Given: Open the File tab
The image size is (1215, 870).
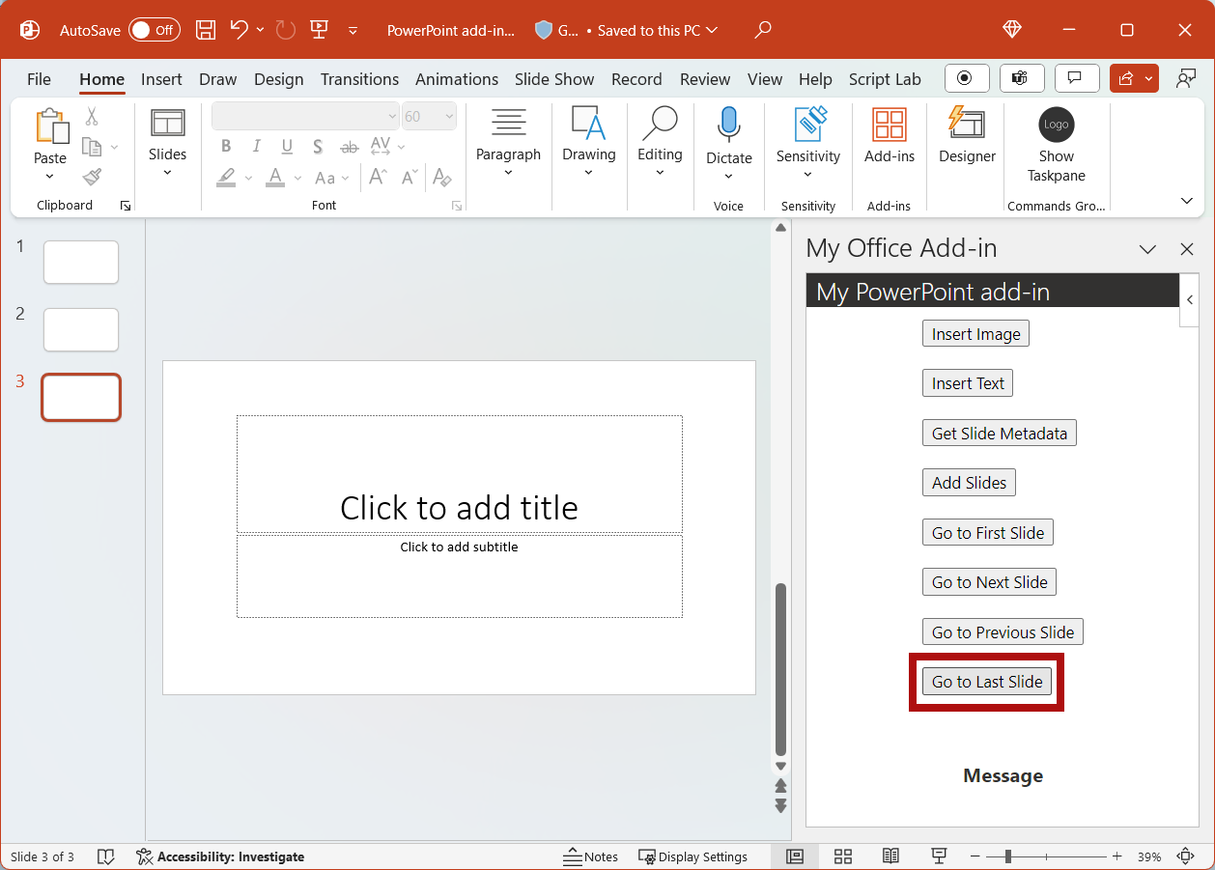Looking at the screenshot, I should pos(39,79).
